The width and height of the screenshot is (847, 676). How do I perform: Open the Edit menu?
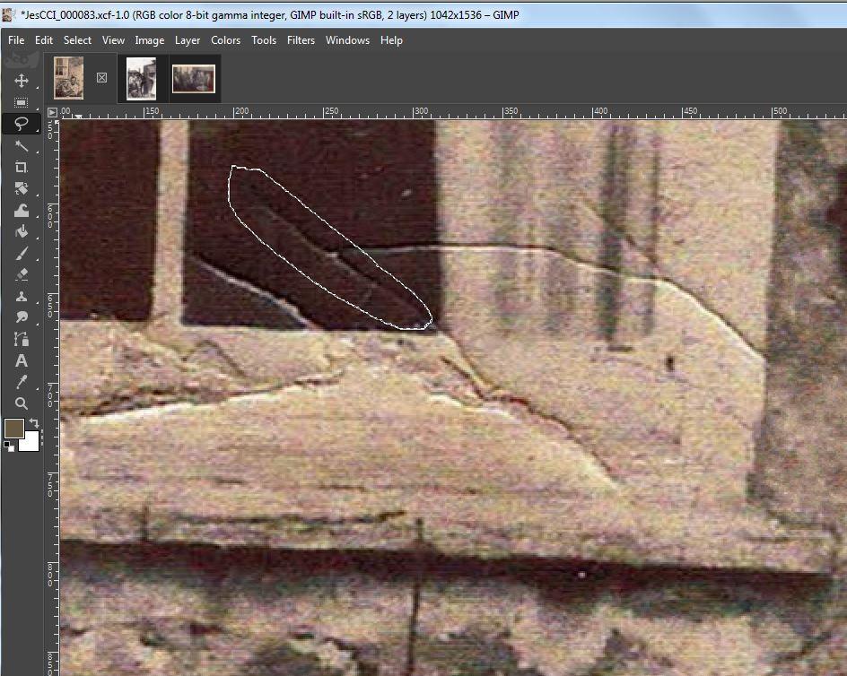pos(44,40)
